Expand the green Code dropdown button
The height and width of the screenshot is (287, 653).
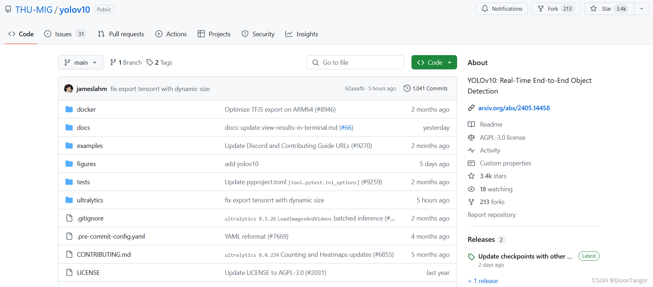click(434, 62)
